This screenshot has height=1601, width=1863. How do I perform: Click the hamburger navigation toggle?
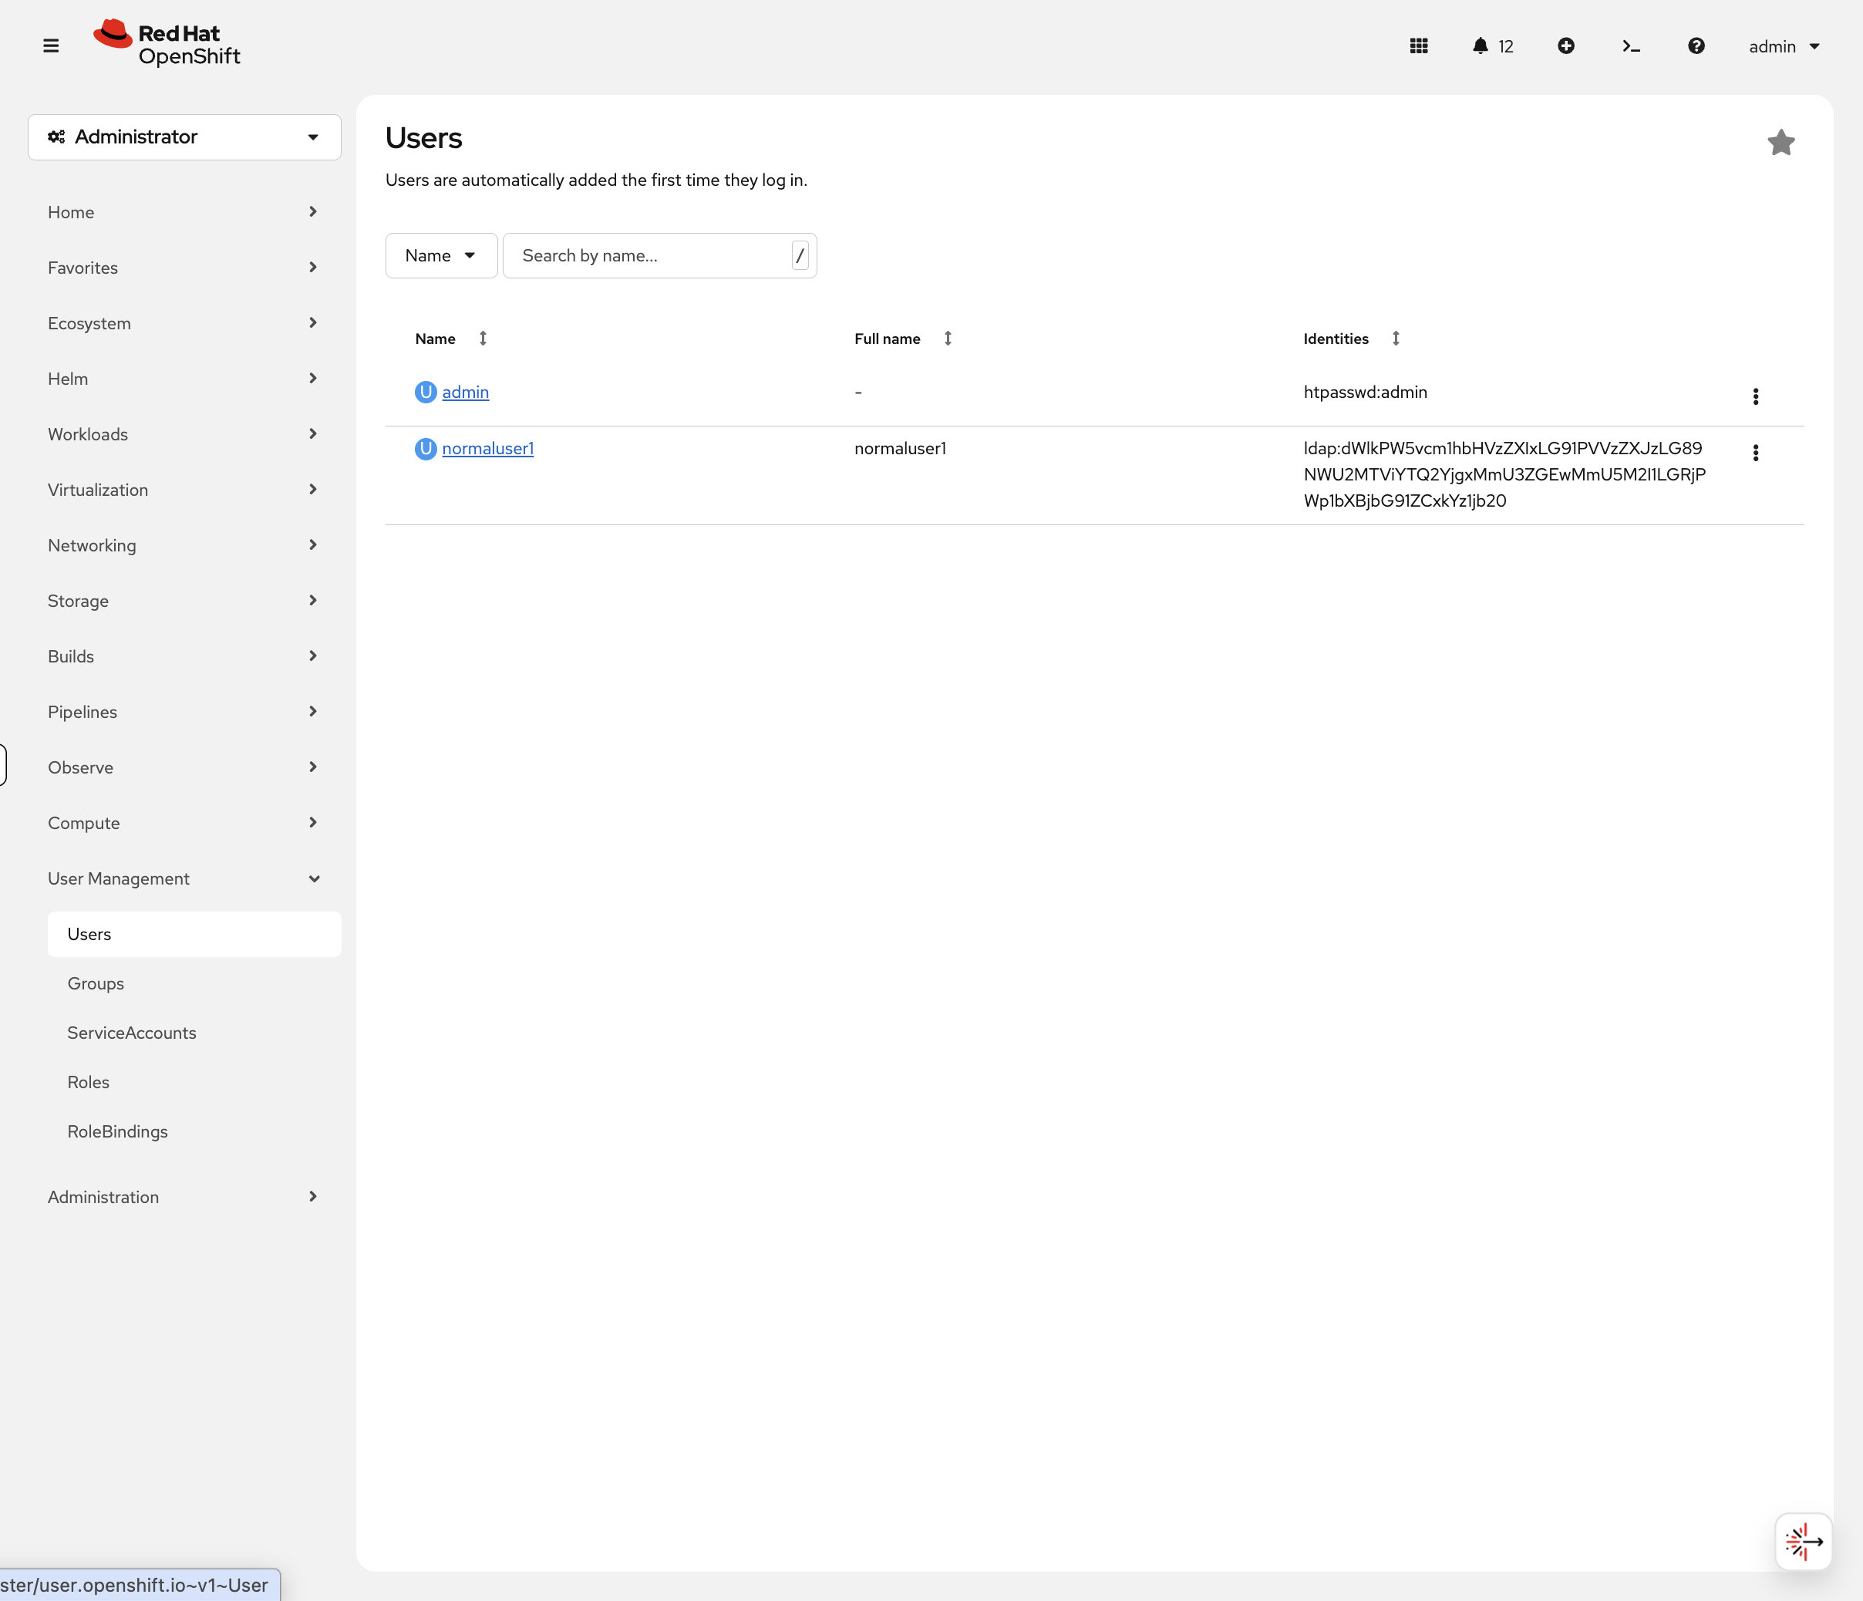click(50, 46)
